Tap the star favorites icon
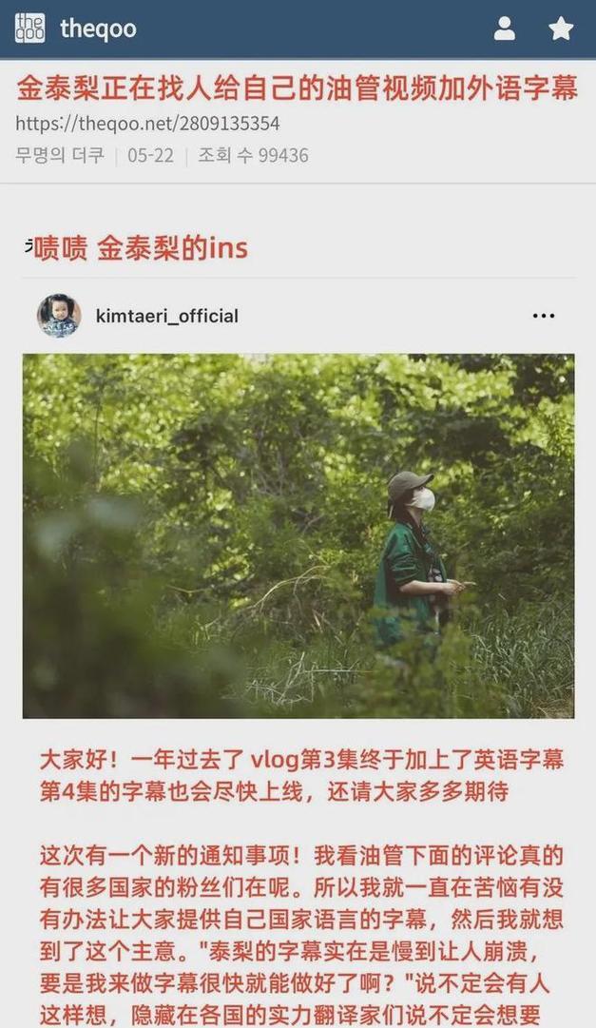Screen dimensions: 596x1028 561,29
